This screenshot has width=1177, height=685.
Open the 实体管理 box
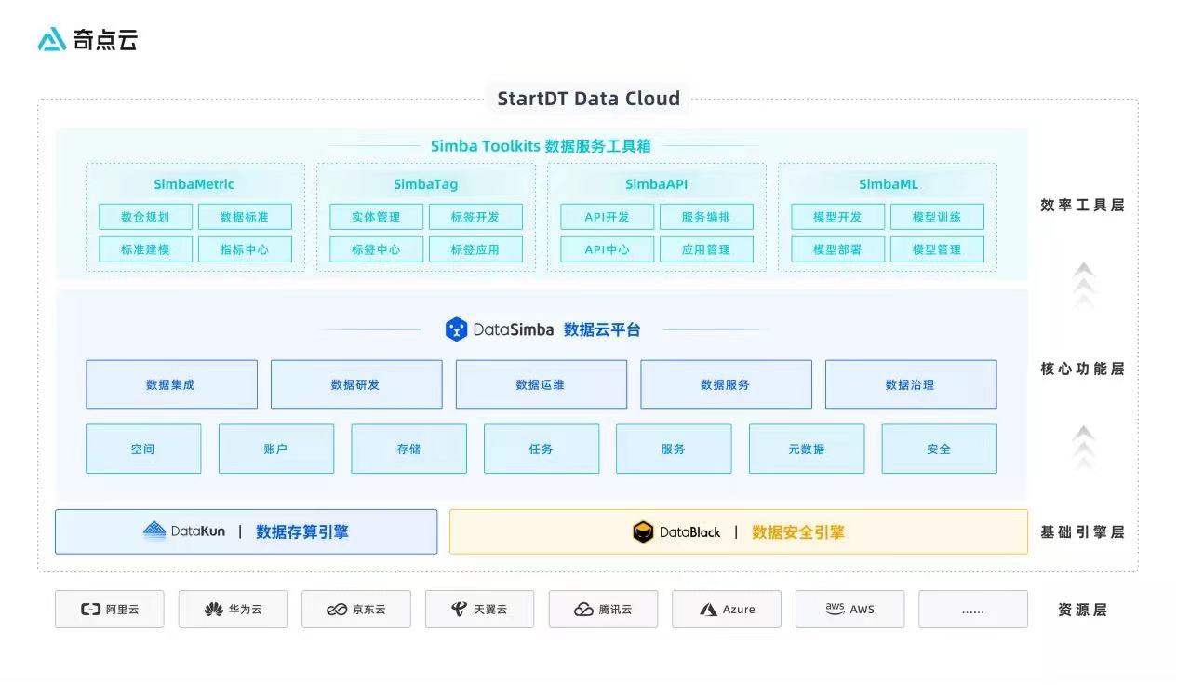tap(376, 217)
